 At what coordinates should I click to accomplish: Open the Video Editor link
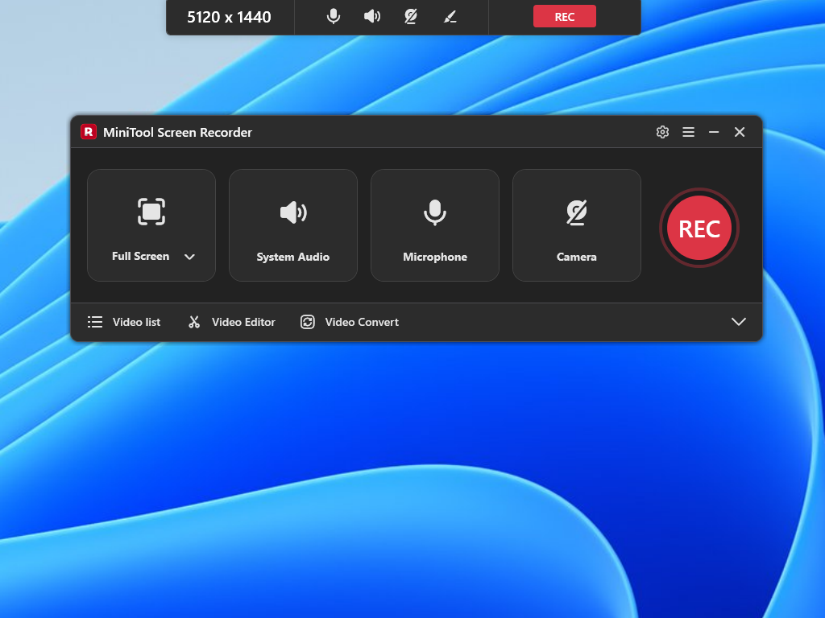[x=243, y=322]
